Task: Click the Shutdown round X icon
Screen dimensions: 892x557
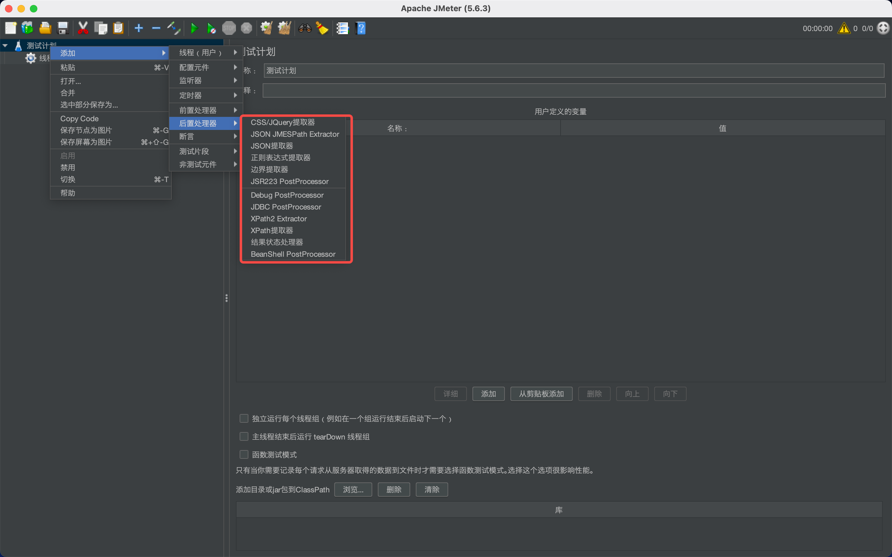Action: point(246,28)
